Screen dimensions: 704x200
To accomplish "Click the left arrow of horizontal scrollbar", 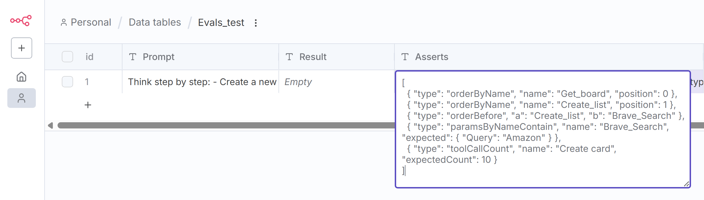I will coord(51,125).
